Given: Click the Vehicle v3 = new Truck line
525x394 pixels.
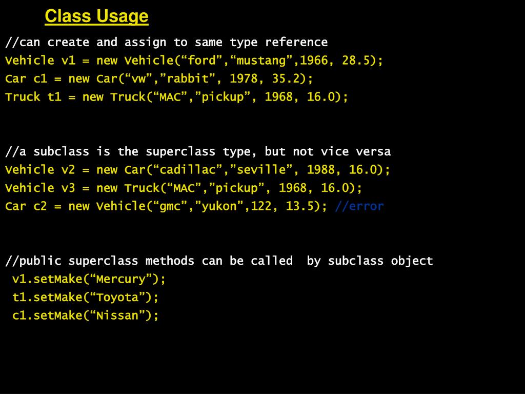Looking at the screenshot, I should [184, 188].
